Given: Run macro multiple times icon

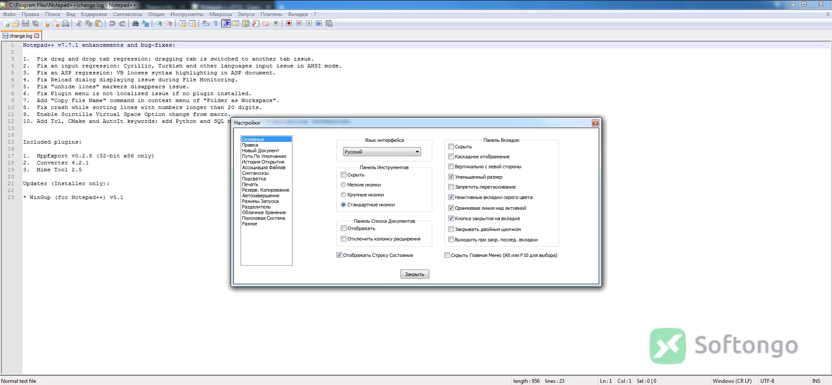Looking at the screenshot, I should 319,24.
